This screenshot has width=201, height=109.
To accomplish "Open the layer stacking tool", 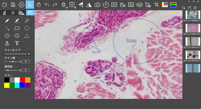I will click(139, 5).
